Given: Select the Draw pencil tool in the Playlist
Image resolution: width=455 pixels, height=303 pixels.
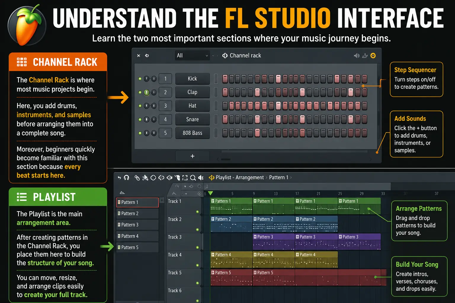Looking at the screenshot, I should pyautogui.click(x=137, y=178).
